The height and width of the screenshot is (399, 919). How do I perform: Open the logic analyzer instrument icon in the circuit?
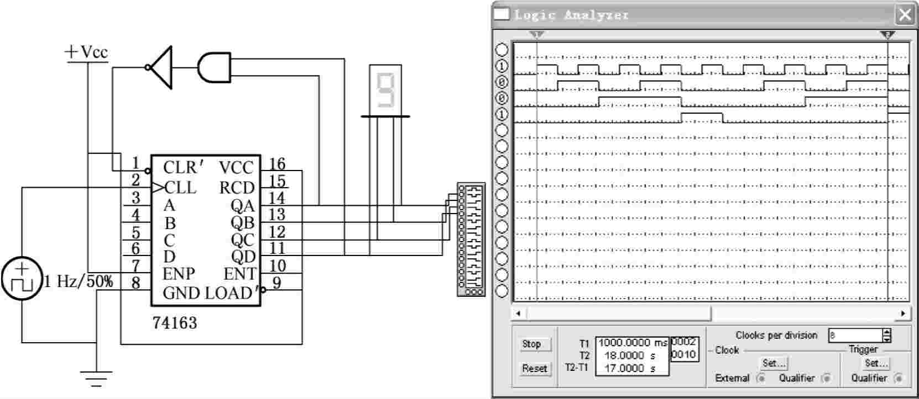click(471, 240)
